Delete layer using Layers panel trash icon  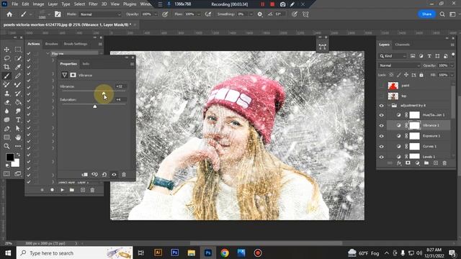tap(444, 163)
